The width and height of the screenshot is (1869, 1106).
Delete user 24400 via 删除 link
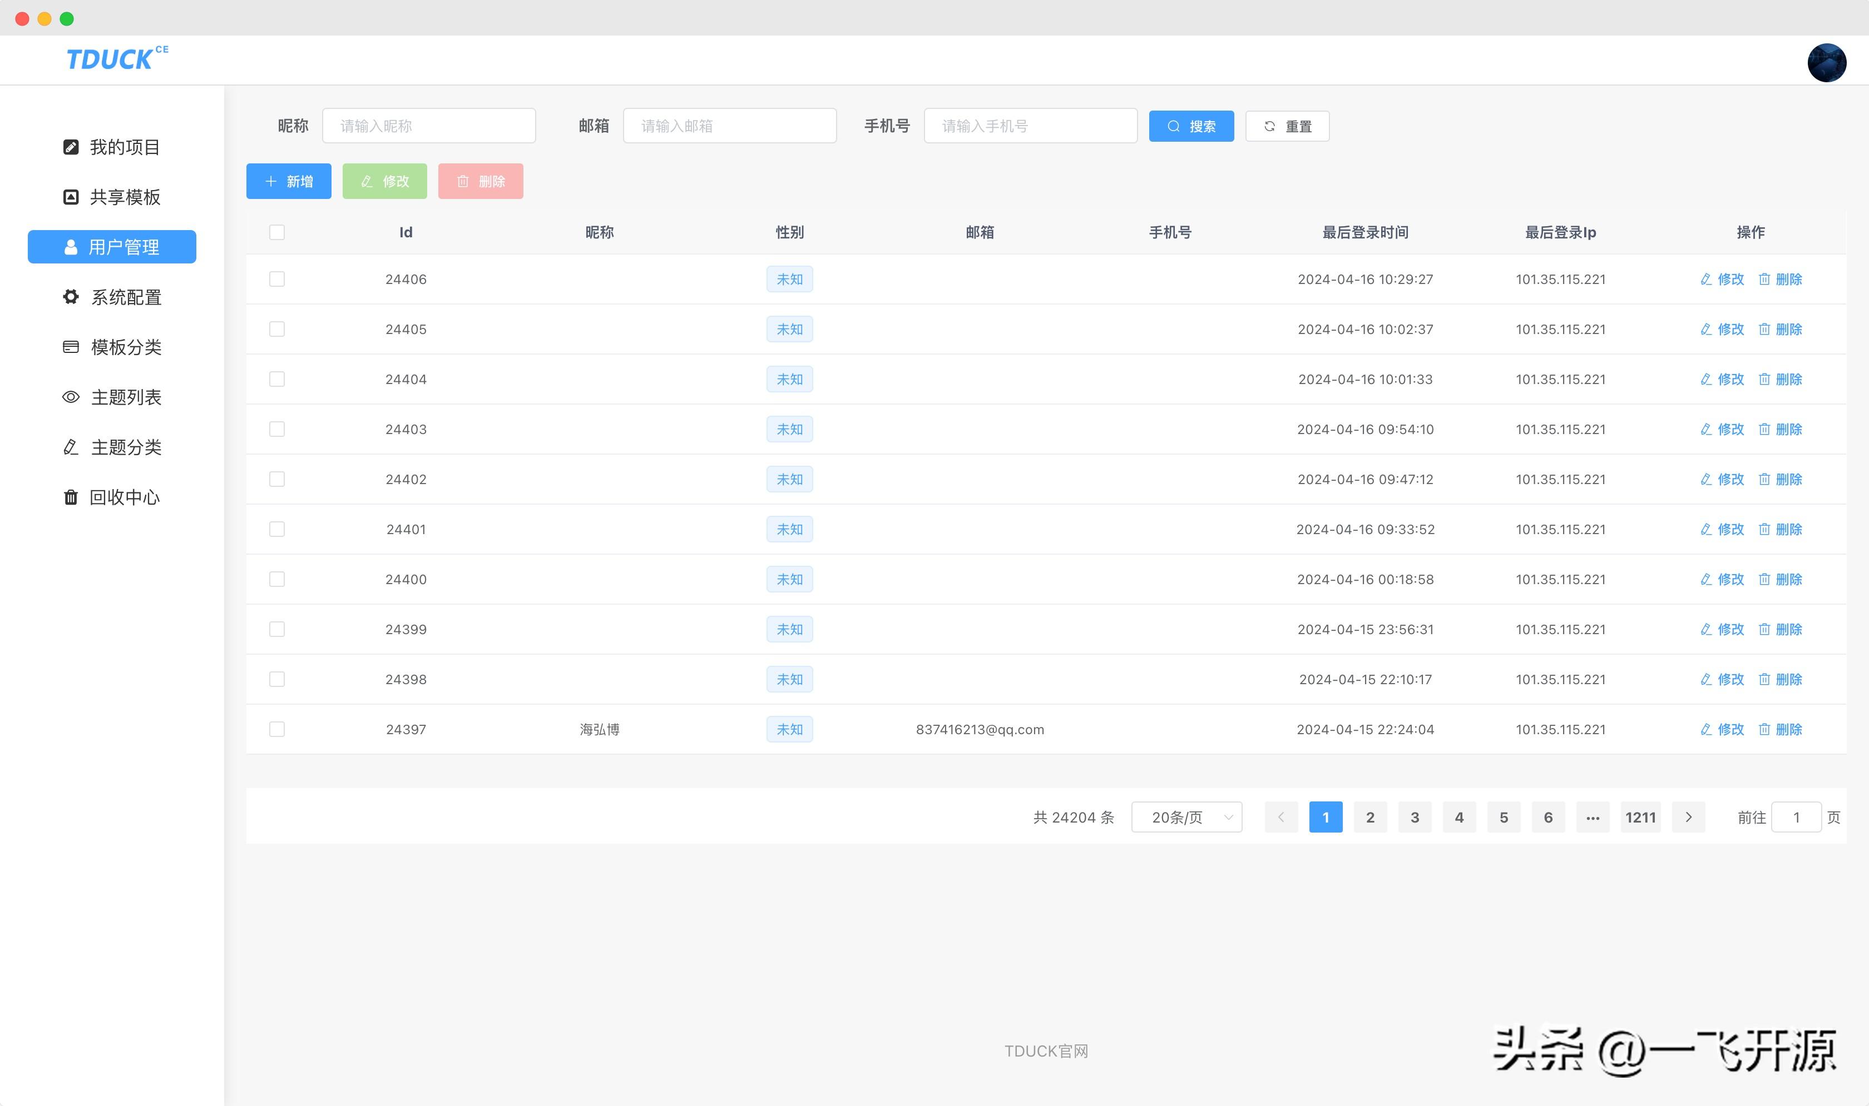point(1780,579)
